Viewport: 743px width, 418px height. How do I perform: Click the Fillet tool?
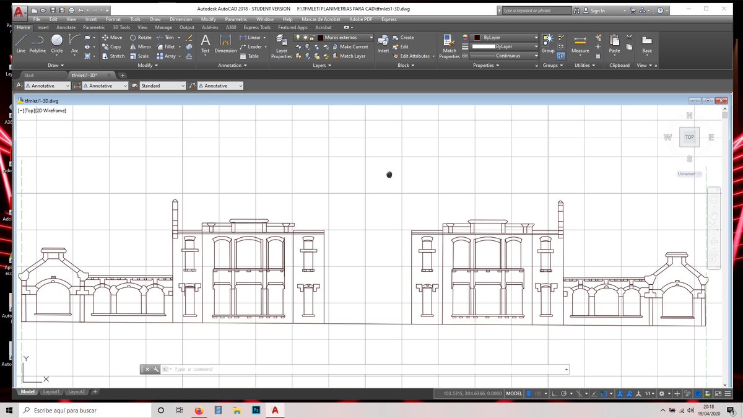click(165, 46)
